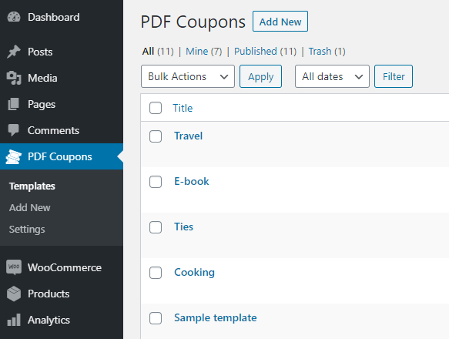449x339 pixels.
Task: Click the Comments speech bubble icon
Action: [x=13, y=130]
